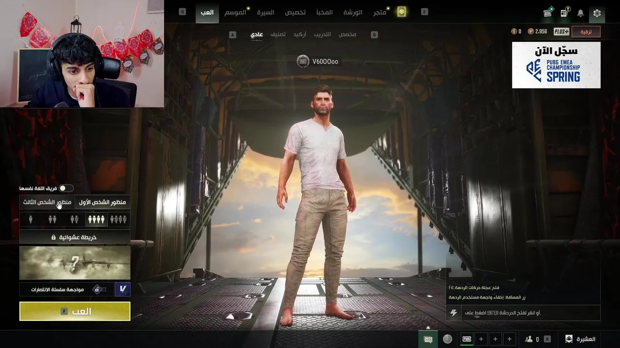This screenshot has width=620, height=348.
Task: Click the blue V win-streak icon
Action: (x=123, y=289)
